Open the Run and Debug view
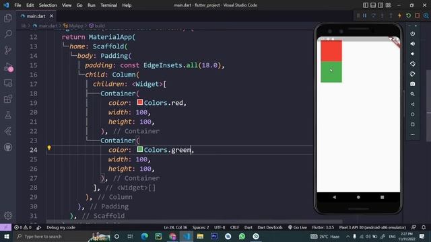Viewport: 431px width, 242px height. pos(8,67)
